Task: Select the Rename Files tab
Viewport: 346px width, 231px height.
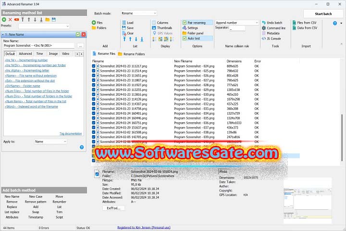Action: pyautogui.click(x=104, y=54)
